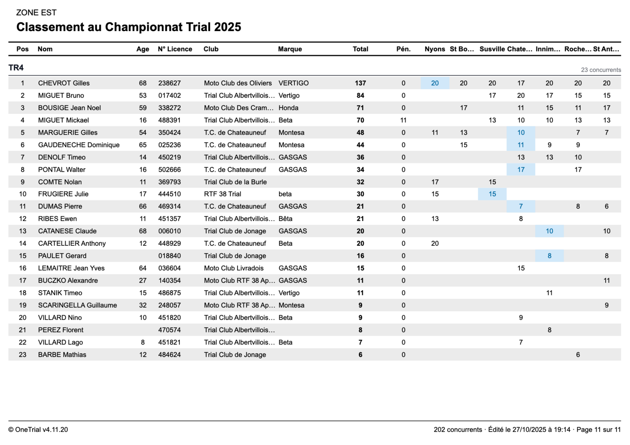
Task: Click highlighted score 15 in FRUGIERE Julie row
Action: [x=492, y=194]
